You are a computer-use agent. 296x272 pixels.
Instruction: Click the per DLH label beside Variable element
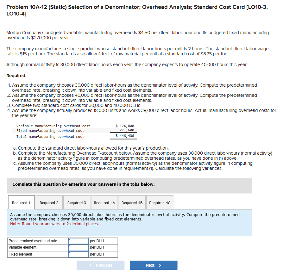pos(98,247)
